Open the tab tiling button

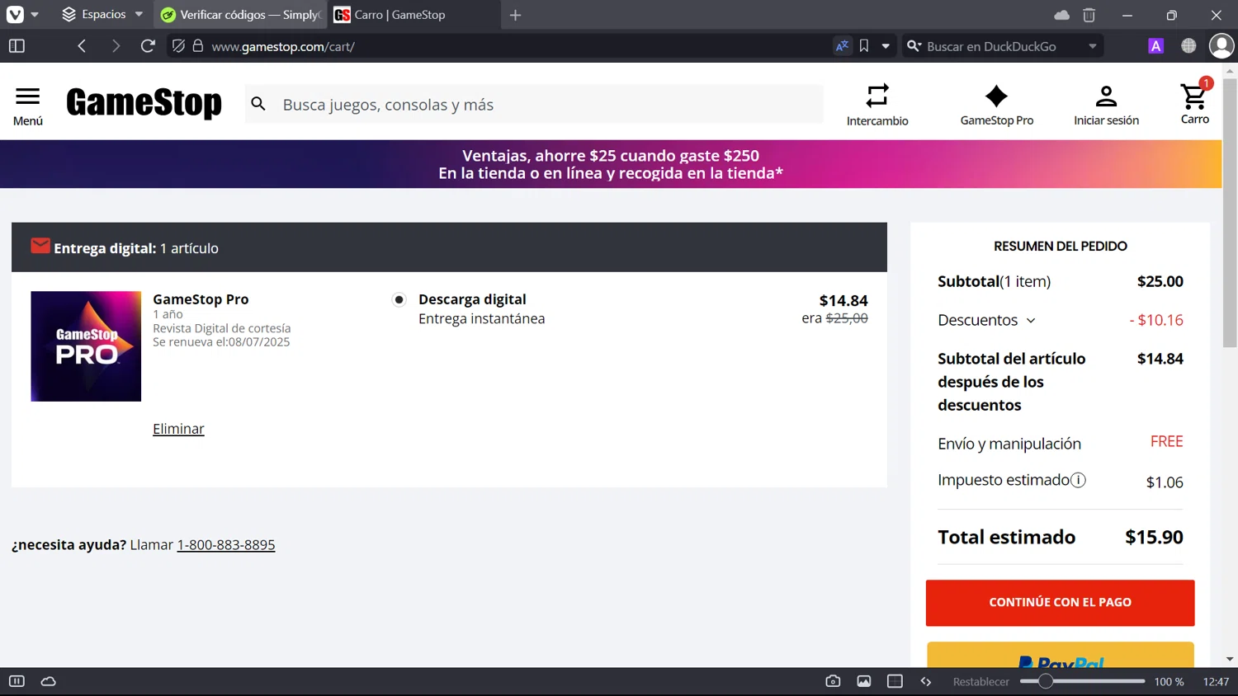(x=895, y=681)
